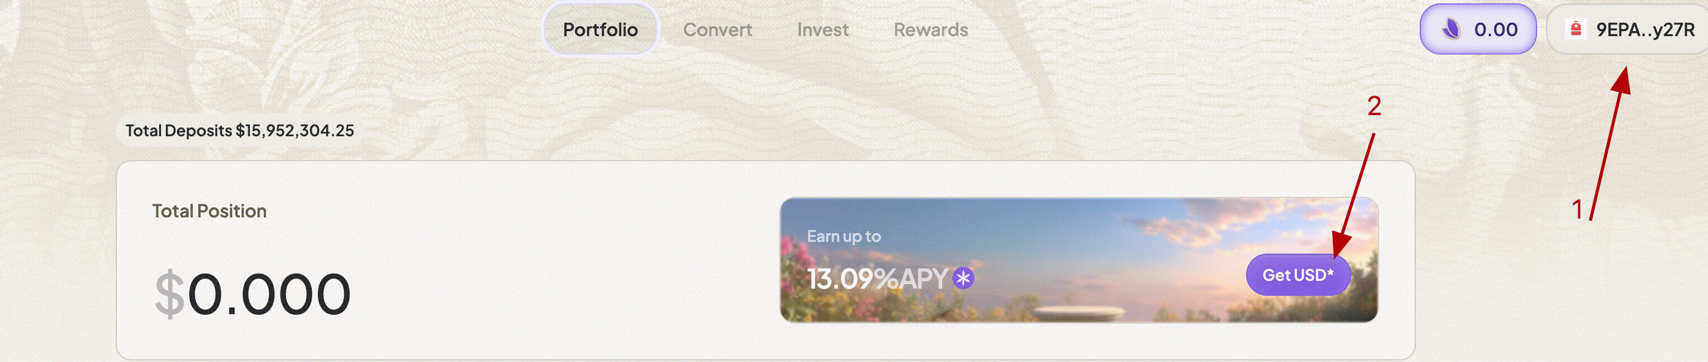Click the red annotation number 2
This screenshot has height=362, width=1708.
[x=1374, y=106]
